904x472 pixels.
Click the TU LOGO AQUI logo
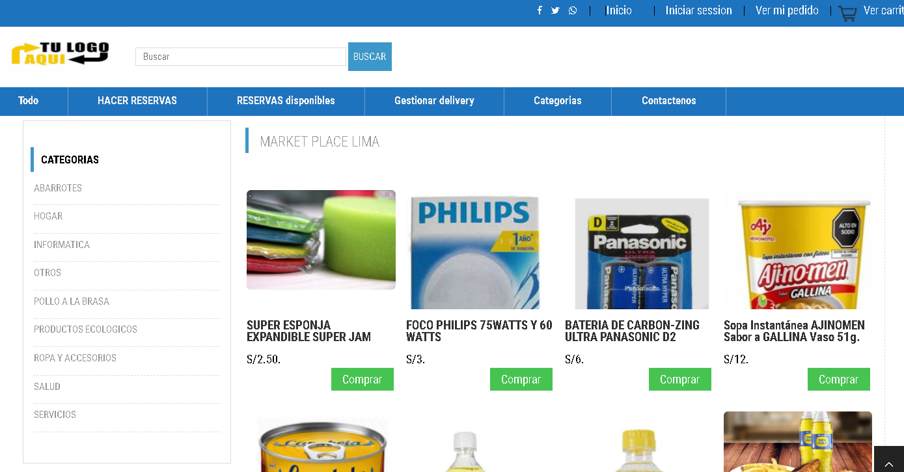pyautogui.click(x=60, y=53)
